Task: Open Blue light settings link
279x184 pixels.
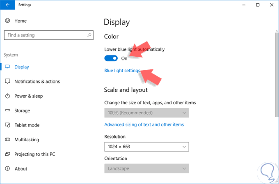Action: (x=122, y=71)
